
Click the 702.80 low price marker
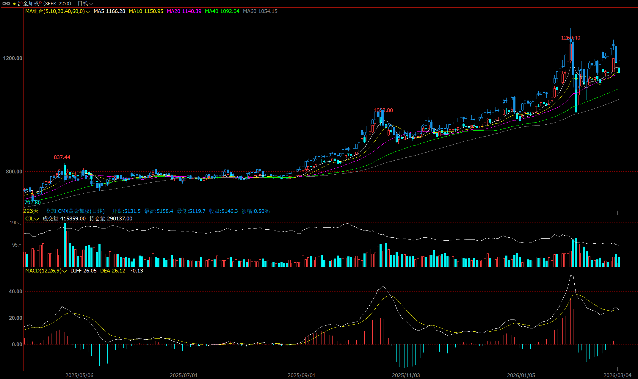[x=32, y=203]
